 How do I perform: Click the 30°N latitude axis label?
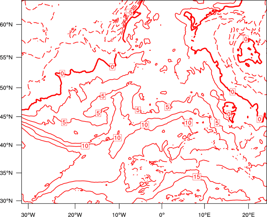pyautogui.click(x=6, y=201)
